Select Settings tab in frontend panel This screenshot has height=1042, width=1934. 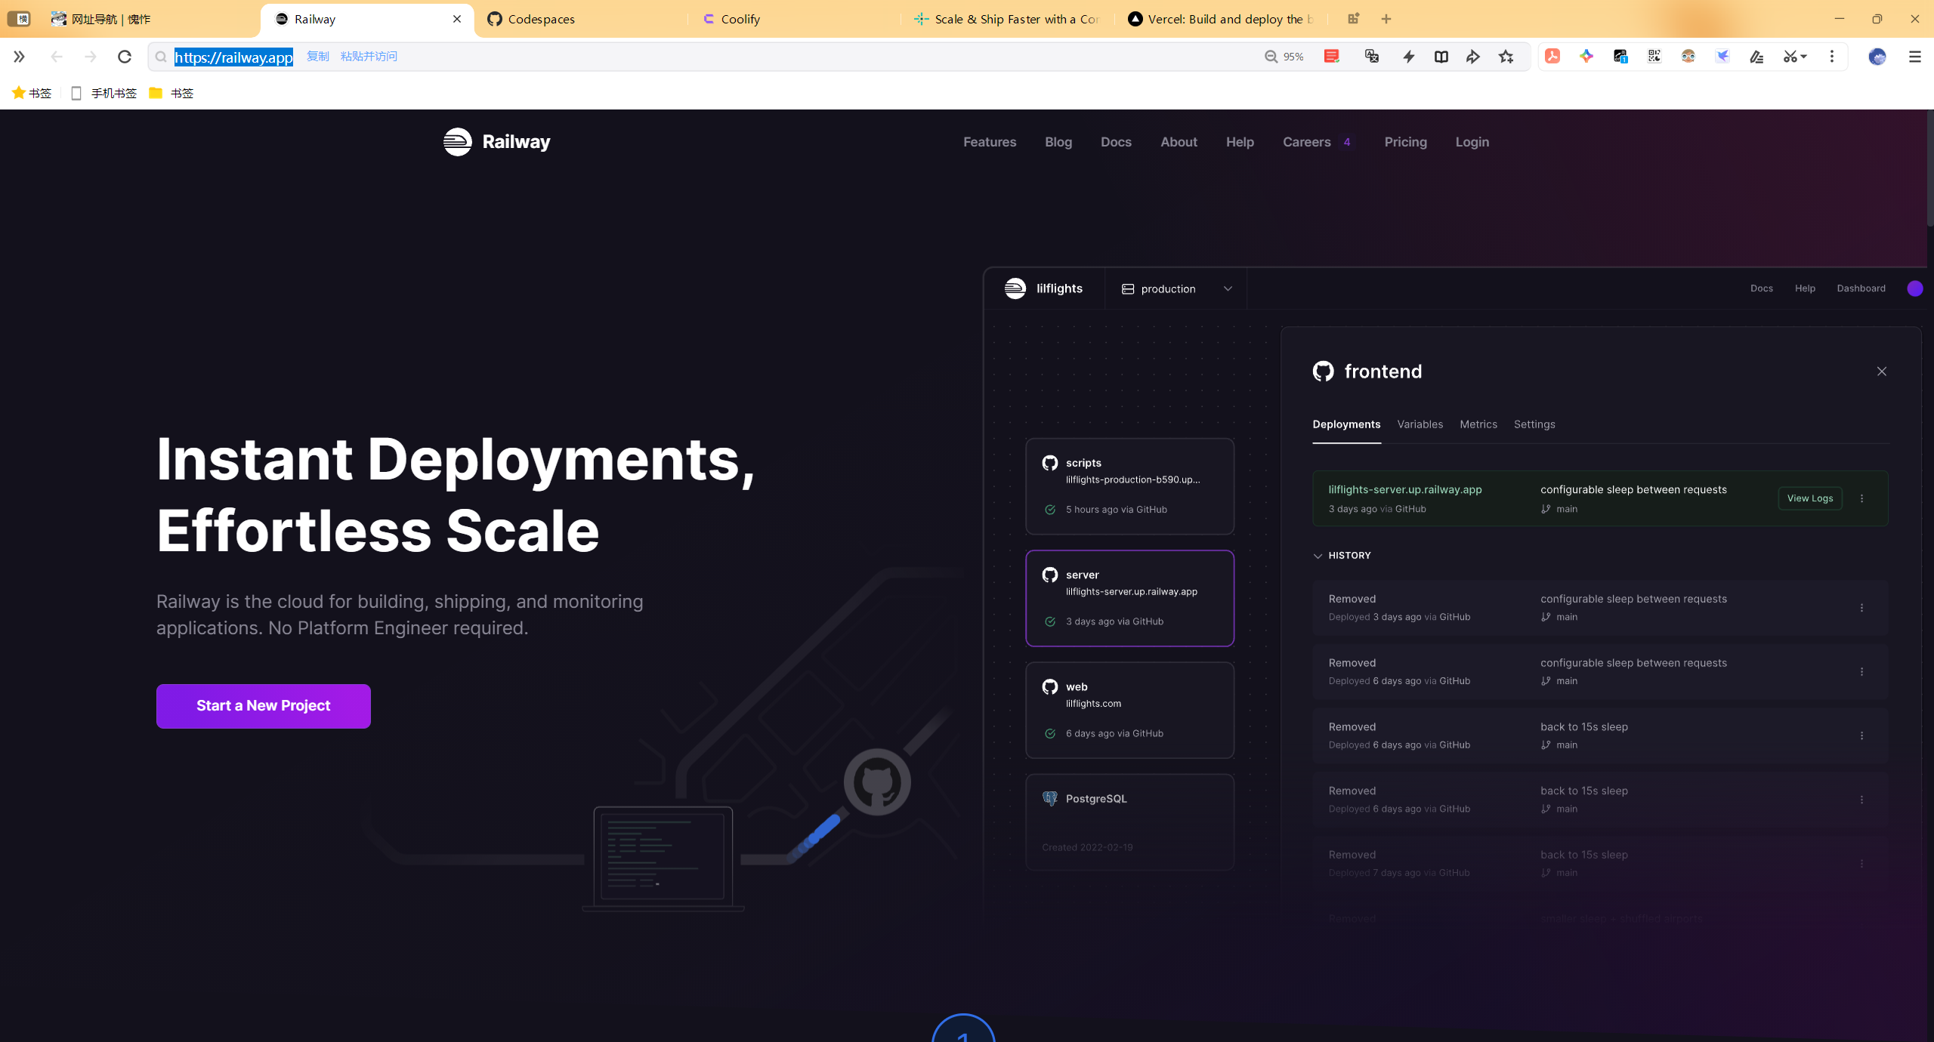point(1534,424)
